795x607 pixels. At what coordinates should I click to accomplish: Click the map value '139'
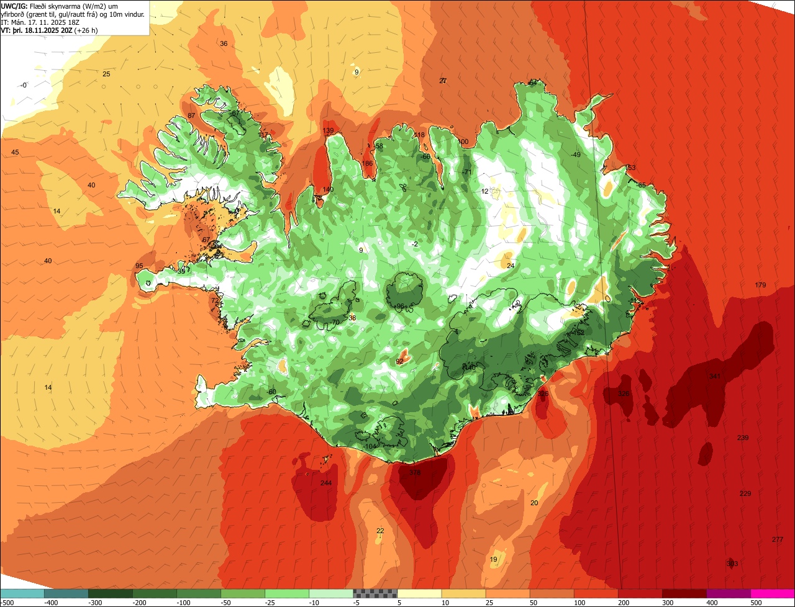[x=328, y=130]
